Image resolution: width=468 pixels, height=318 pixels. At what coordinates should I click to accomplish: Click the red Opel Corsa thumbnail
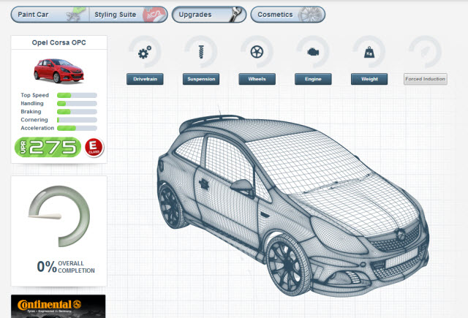tap(58, 70)
